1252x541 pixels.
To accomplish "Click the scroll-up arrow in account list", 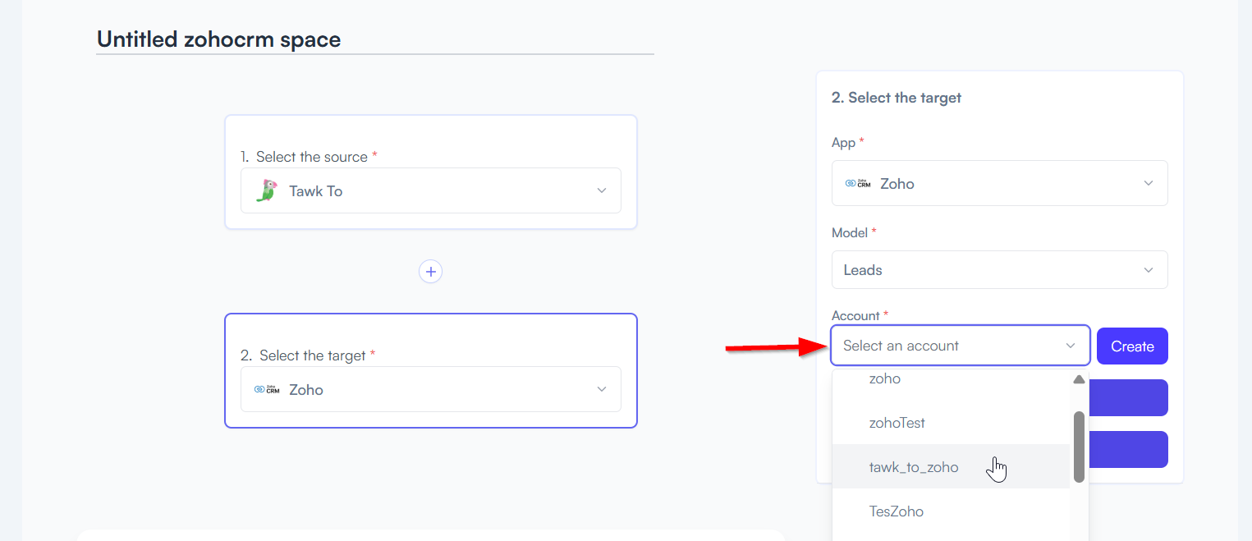I will pos(1079,380).
